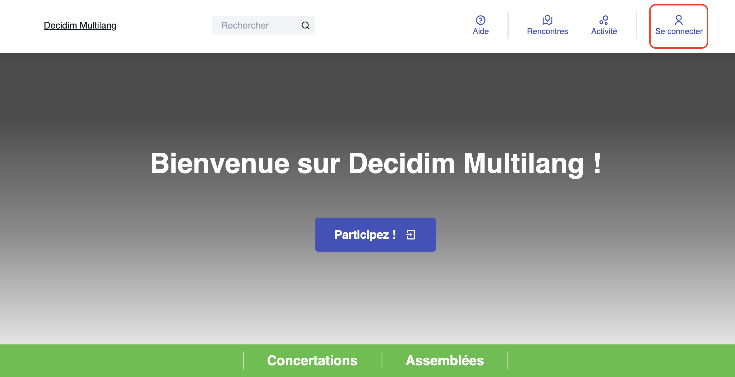735x377 pixels.
Task: Click the Aide question mark icon
Action: (480, 20)
